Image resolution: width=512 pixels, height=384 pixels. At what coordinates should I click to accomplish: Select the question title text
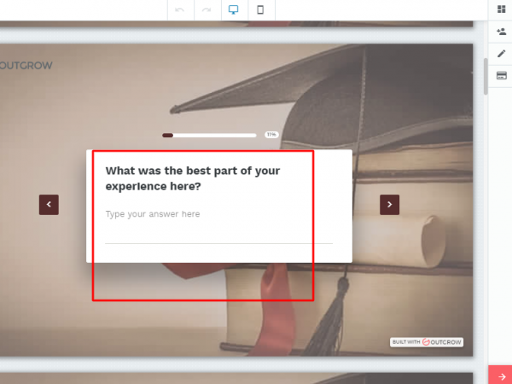coord(192,178)
